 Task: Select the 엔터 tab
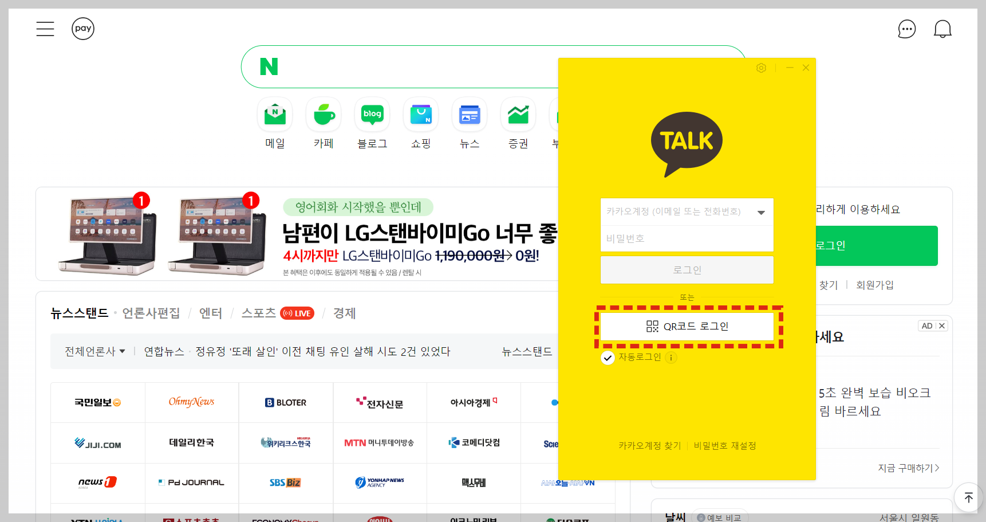pos(211,313)
